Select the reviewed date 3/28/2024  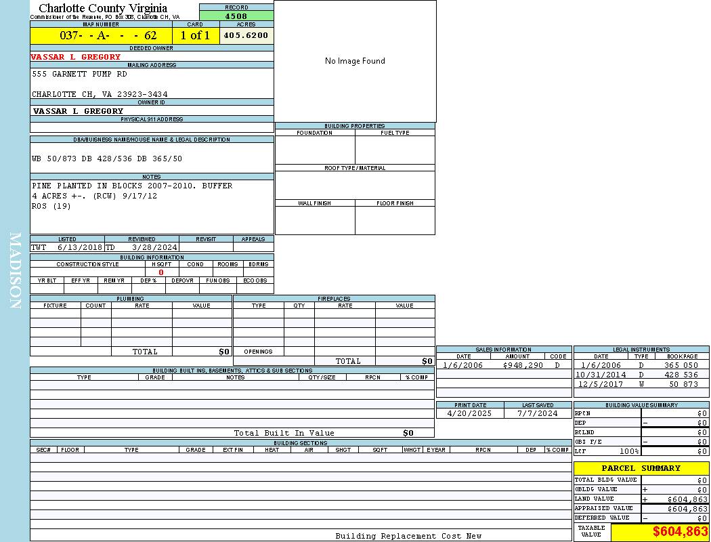pos(154,247)
